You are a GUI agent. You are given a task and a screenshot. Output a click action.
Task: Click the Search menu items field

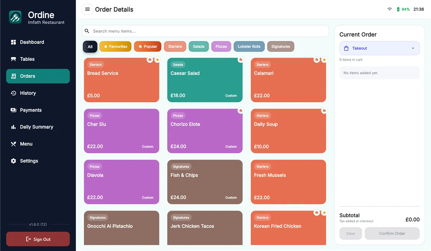click(x=205, y=31)
